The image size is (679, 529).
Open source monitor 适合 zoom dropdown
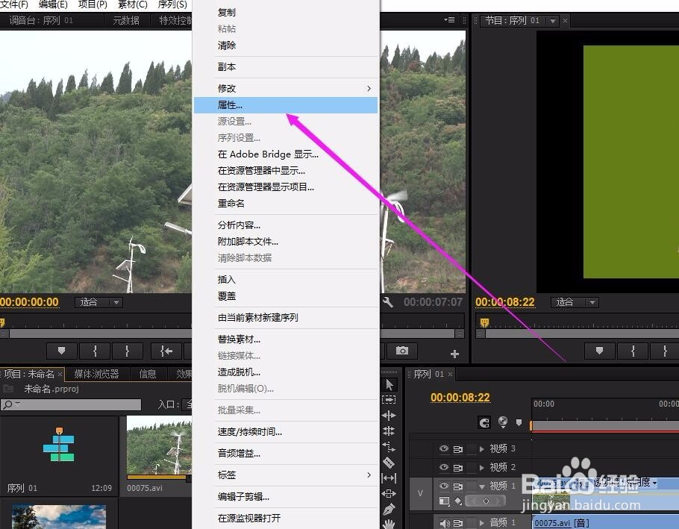click(x=98, y=302)
